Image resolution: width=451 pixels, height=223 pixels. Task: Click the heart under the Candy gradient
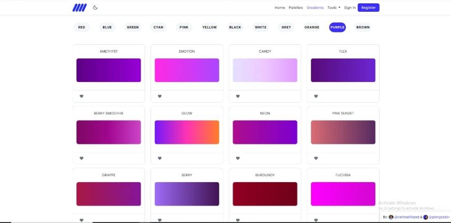[238, 96]
